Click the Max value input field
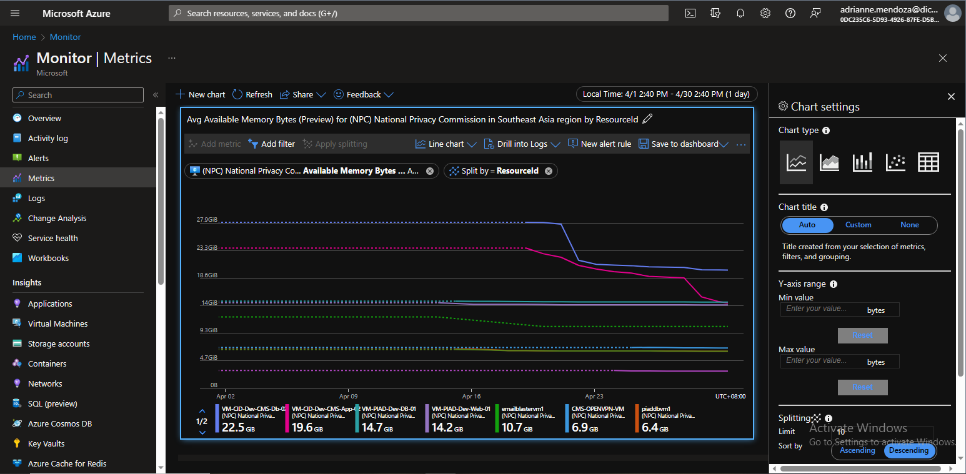966x474 pixels. (x=839, y=361)
